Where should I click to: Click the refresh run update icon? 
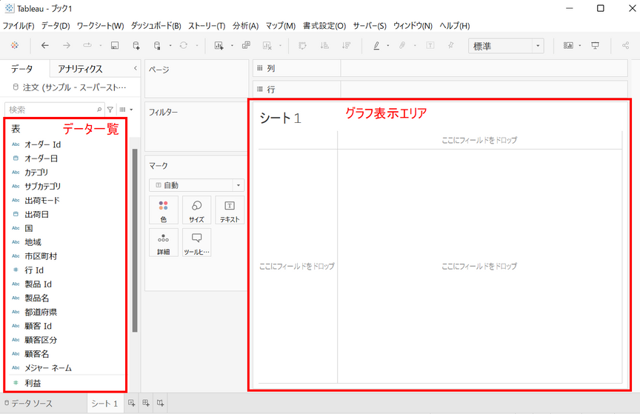[x=184, y=45]
